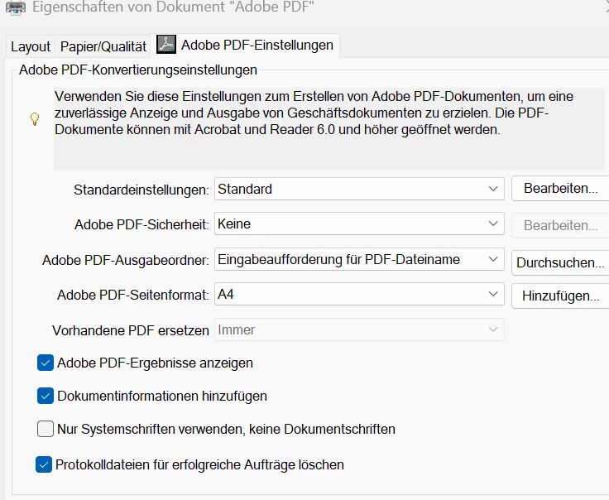Click the Vorhandene PDF ersetzen dropdown
Screen dimensions: 609x500
359,329
